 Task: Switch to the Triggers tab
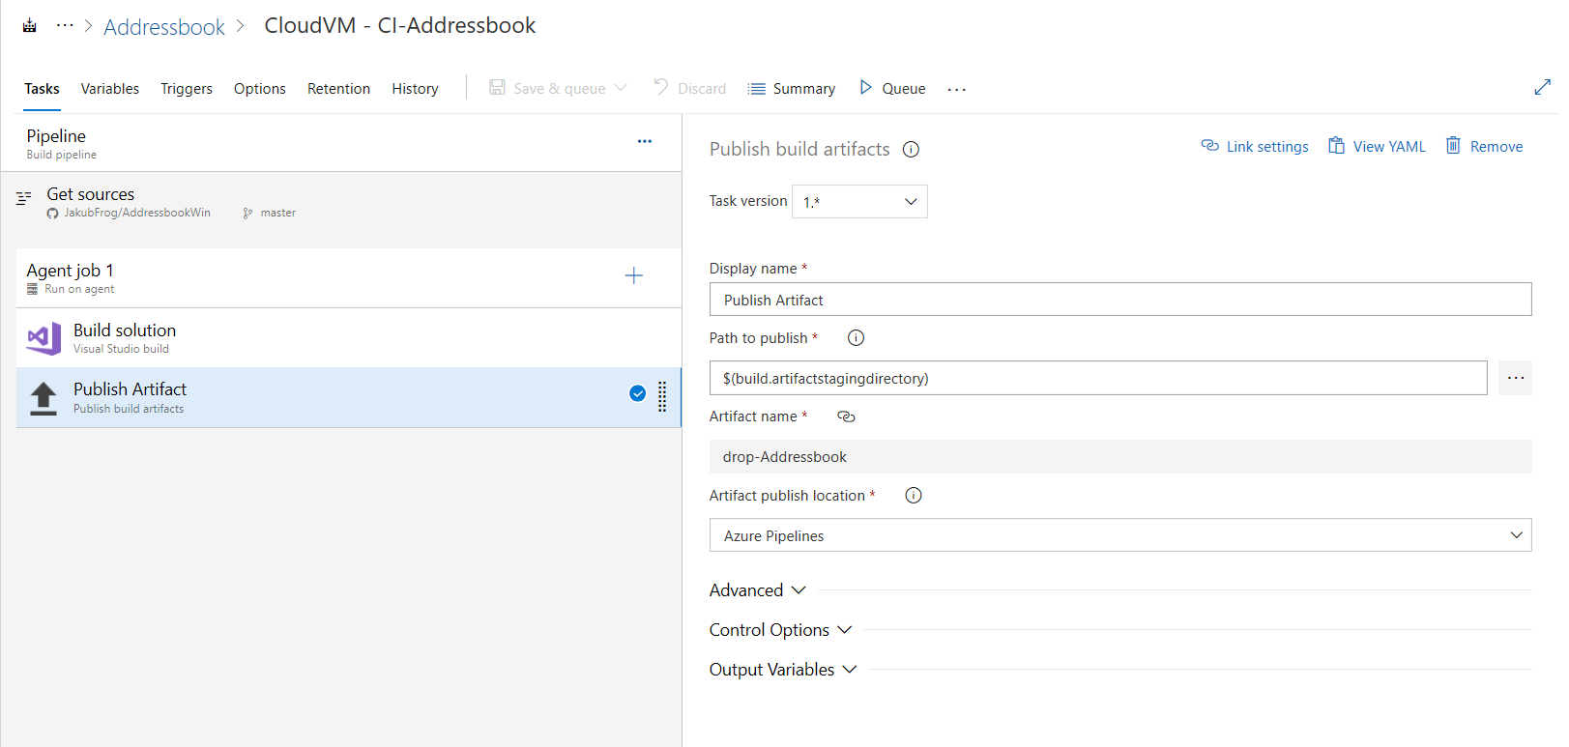[x=187, y=89]
